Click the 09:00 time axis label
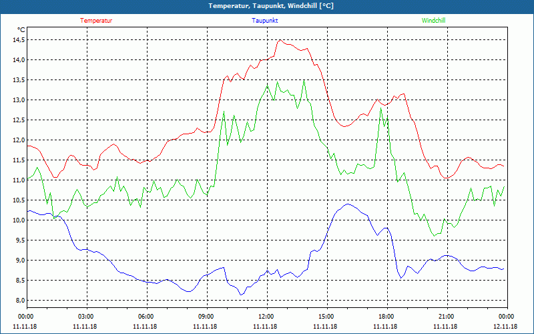The height and width of the screenshot is (334, 534). pyautogui.click(x=207, y=316)
